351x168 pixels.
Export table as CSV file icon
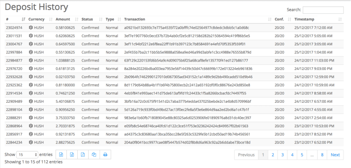click(61, 154)
